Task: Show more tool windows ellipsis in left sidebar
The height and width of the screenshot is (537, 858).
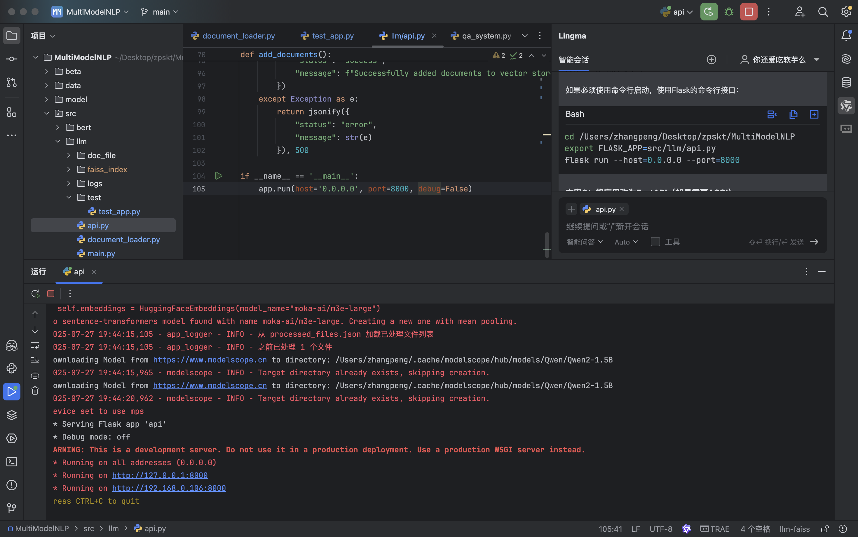Action: pos(11,135)
